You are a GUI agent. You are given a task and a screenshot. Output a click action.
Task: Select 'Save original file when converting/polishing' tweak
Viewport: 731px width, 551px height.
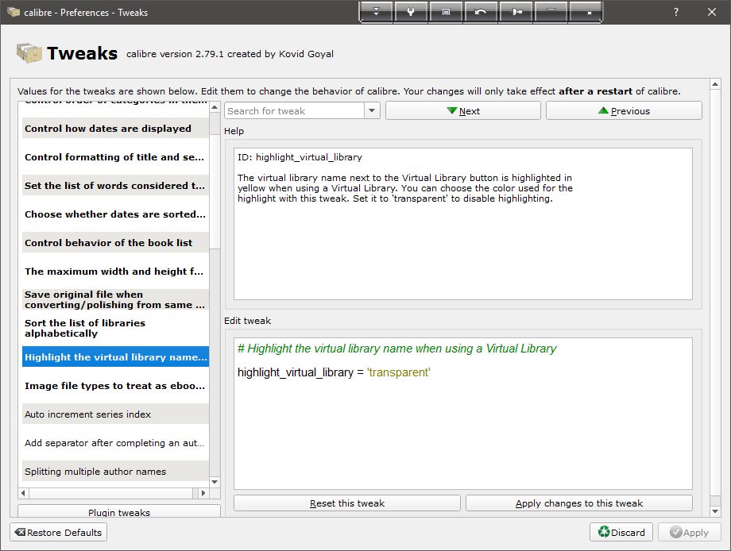pyautogui.click(x=115, y=299)
